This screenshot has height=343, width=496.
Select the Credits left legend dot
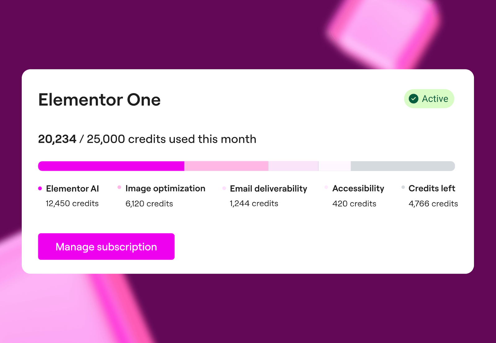click(x=403, y=188)
